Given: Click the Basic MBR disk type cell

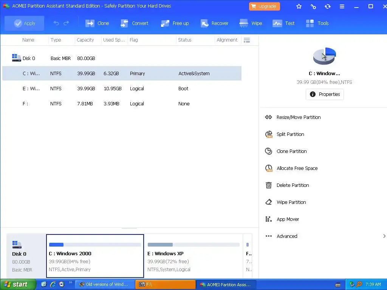Looking at the screenshot, I should [61, 58].
